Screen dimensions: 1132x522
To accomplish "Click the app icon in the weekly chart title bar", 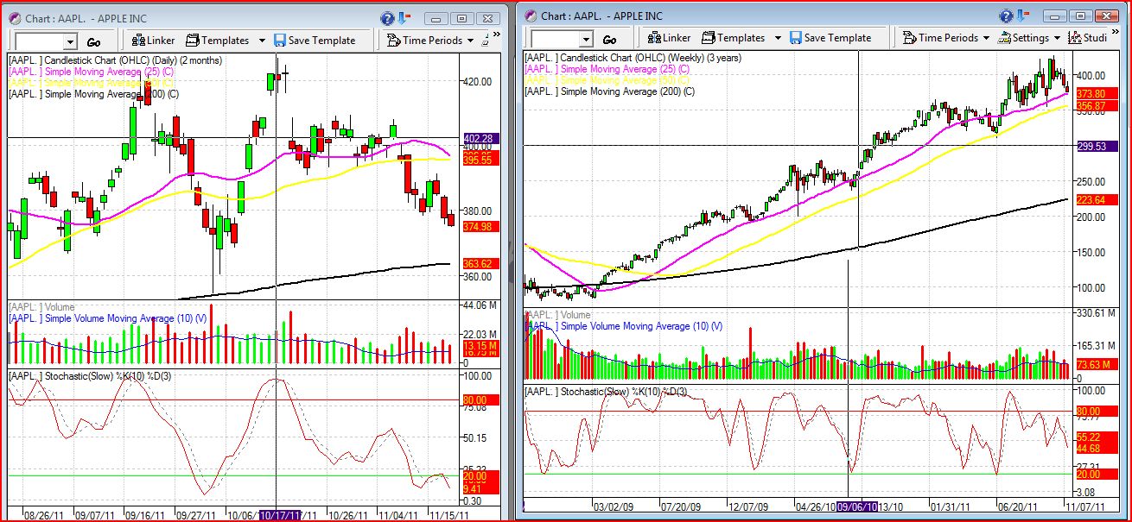I will (x=529, y=16).
